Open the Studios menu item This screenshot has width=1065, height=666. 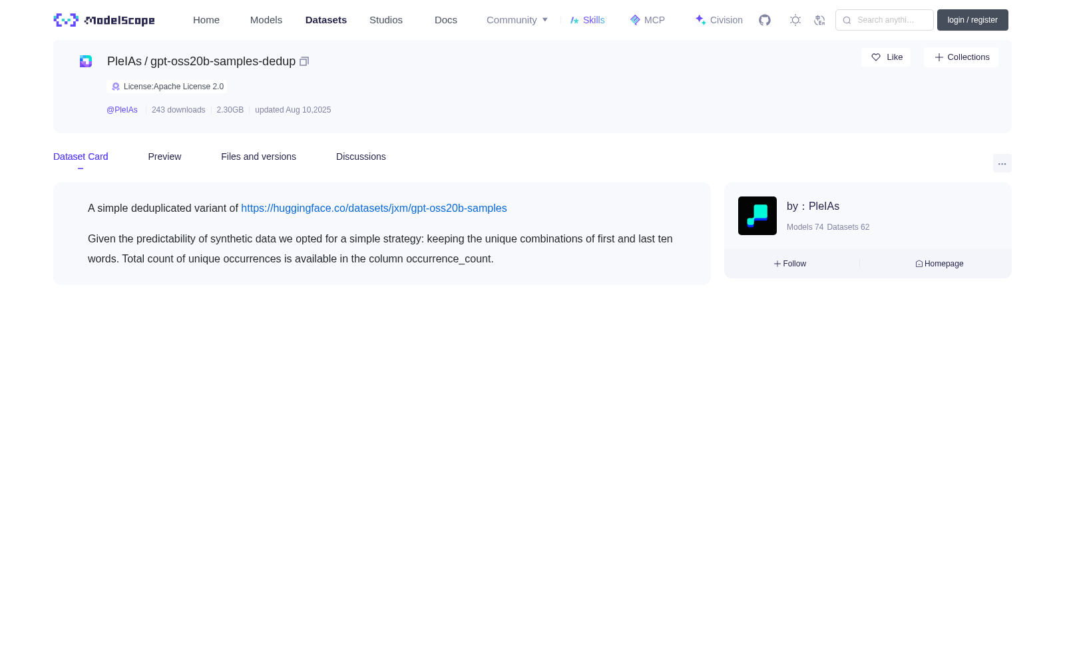tap(386, 20)
